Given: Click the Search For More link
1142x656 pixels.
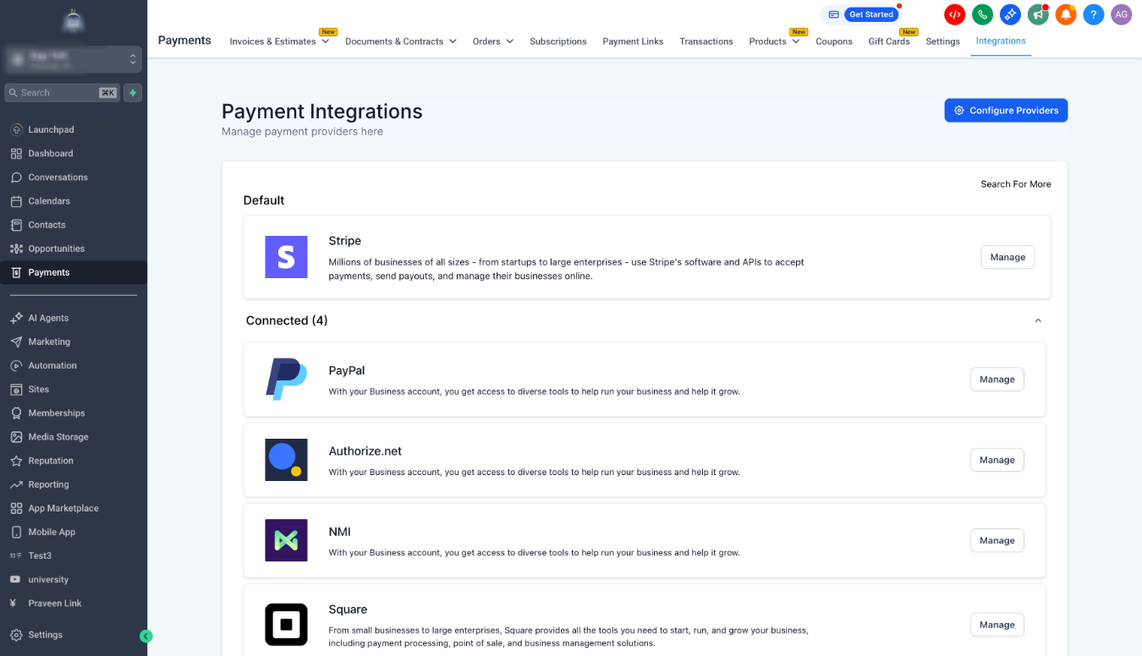Looking at the screenshot, I should [1016, 184].
